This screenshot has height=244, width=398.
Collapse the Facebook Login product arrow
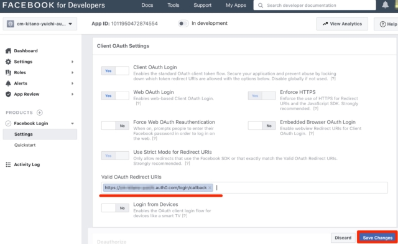pyautogui.click(x=72, y=123)
